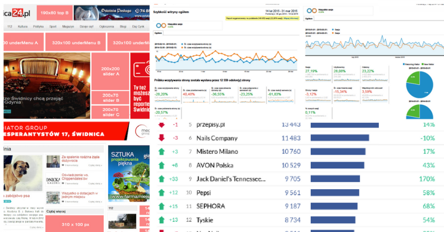This screenshot has width=444, height=232.
Task: Click the upper pie chart for 2015-01-01 – 2015-03-31
Action: click(419, 85)
